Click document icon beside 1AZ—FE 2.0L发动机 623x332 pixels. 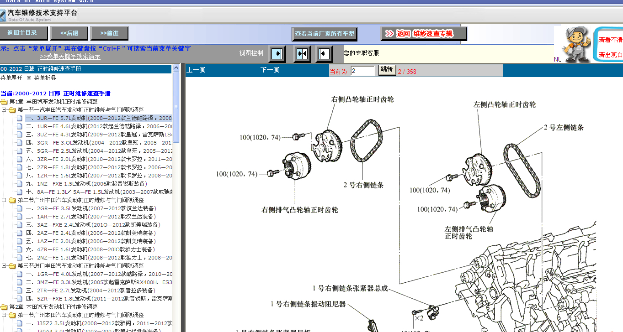[x=20, y=241]
